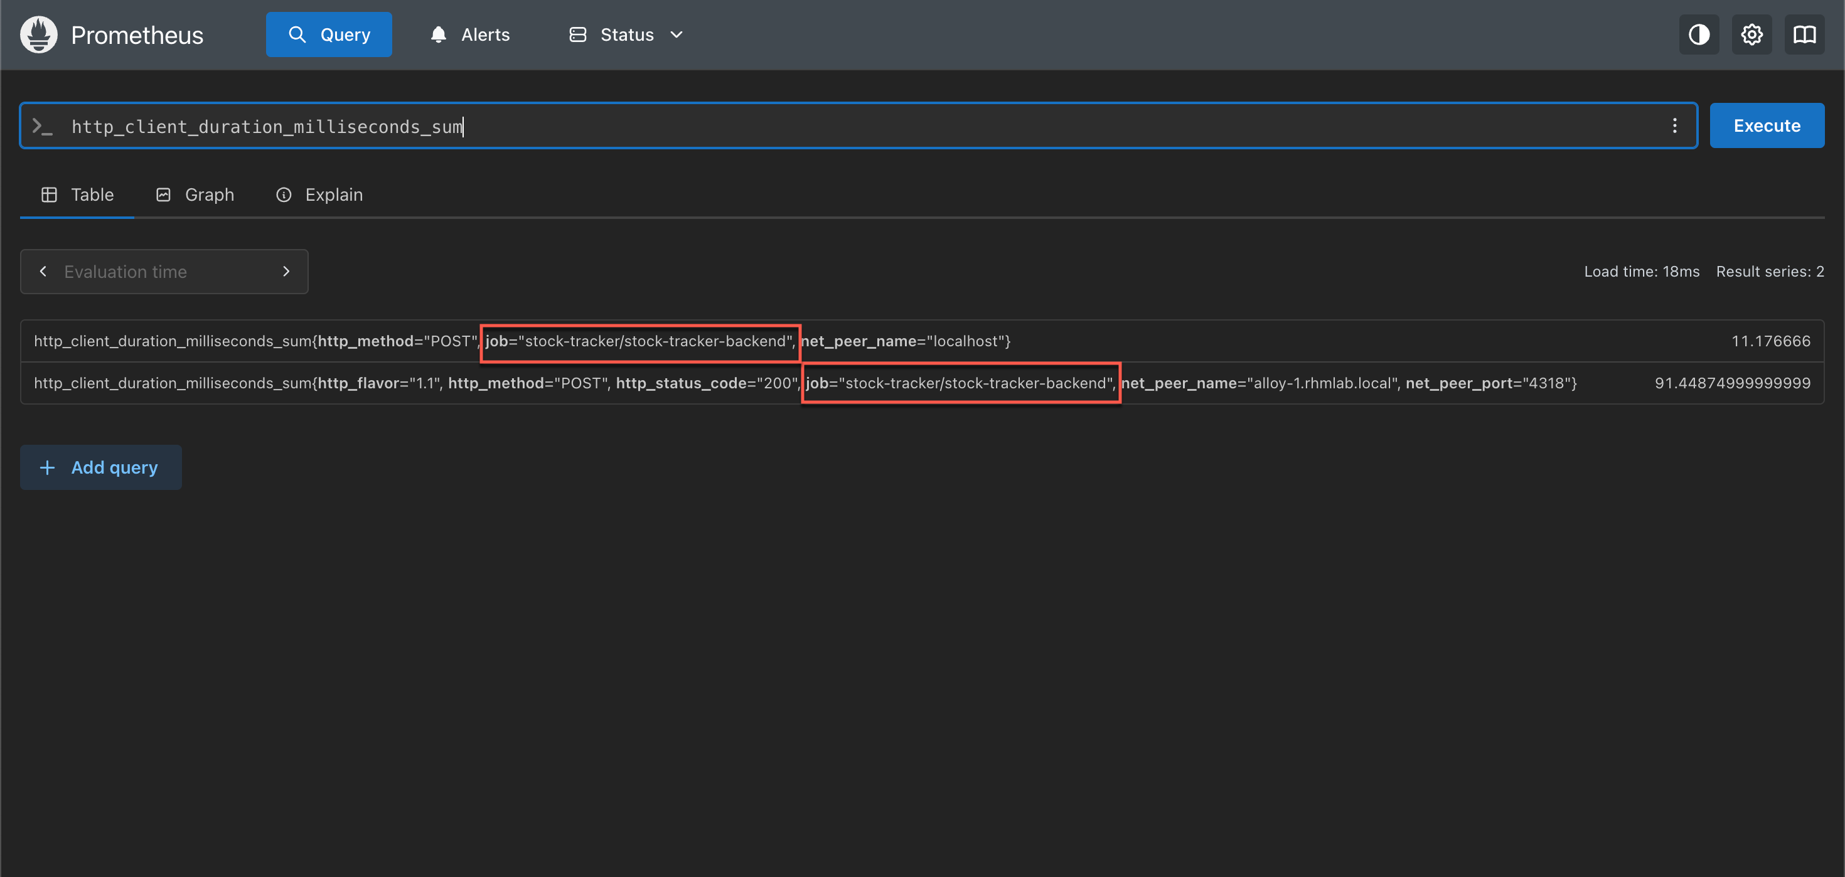This screenshot has width=1845, height=877.
Task: Toggle the light/dark theme icon
Action: (1699, 35)
